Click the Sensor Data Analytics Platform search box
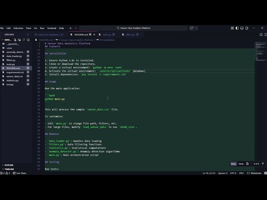The height and width of the screenshot is (200, 267). tap(133, 28)
